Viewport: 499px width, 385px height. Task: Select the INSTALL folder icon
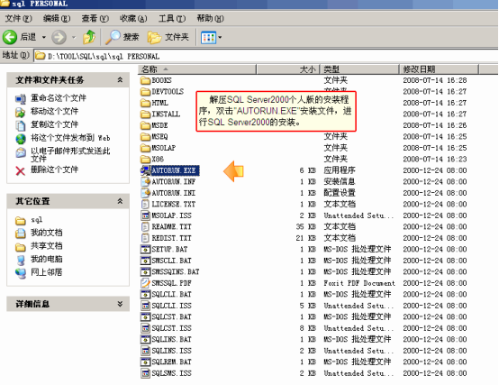(x=145, y=115)
